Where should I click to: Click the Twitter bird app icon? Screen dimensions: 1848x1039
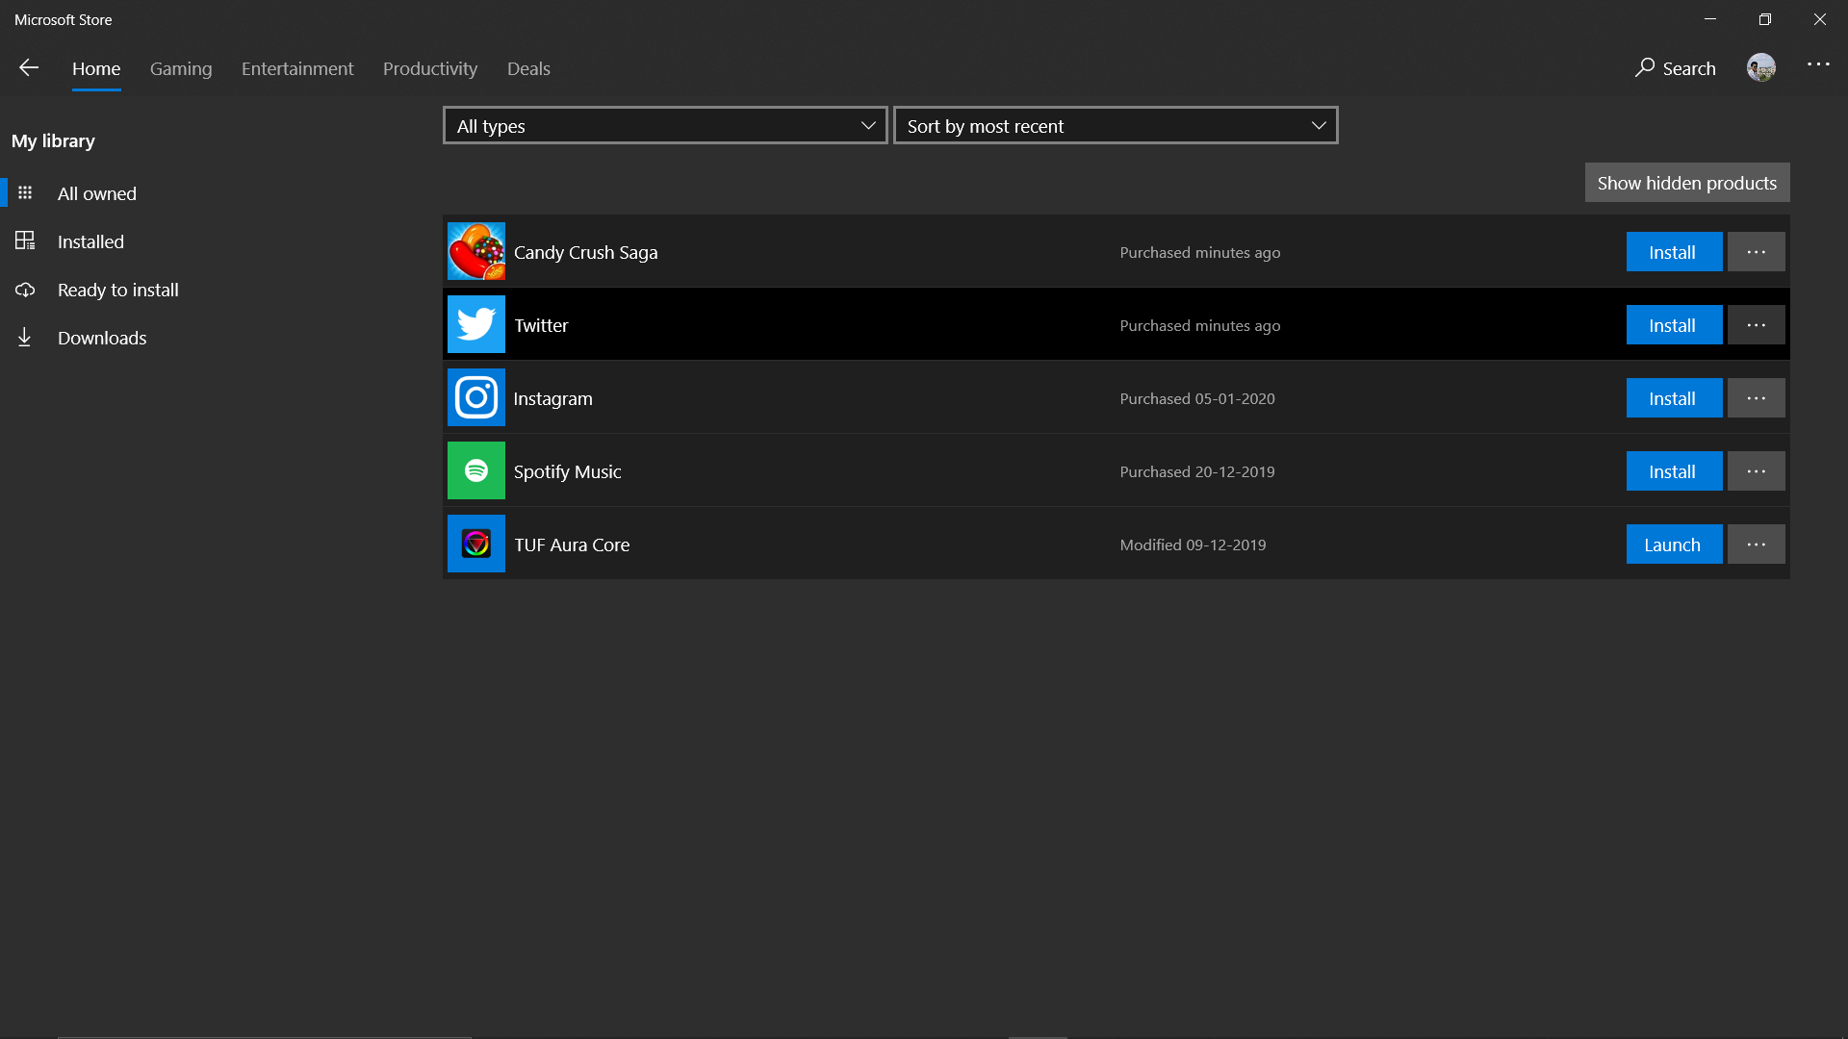tap(476, 324)
